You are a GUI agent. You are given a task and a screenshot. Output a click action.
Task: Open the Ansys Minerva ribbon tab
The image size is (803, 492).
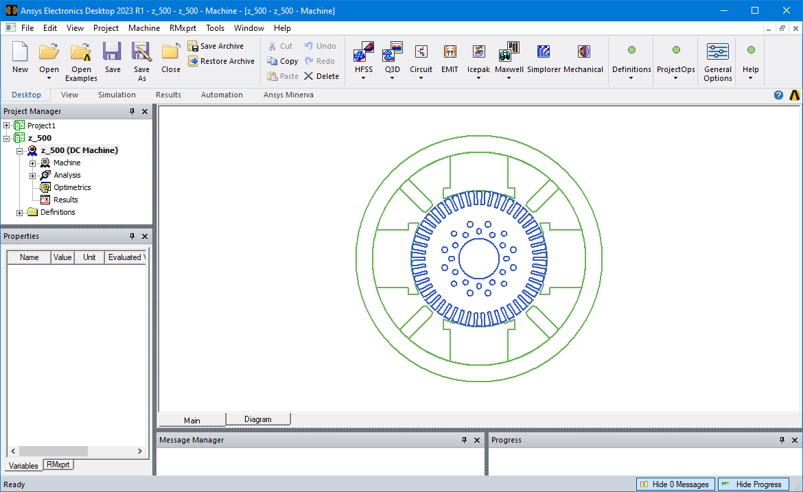(288, 95)
